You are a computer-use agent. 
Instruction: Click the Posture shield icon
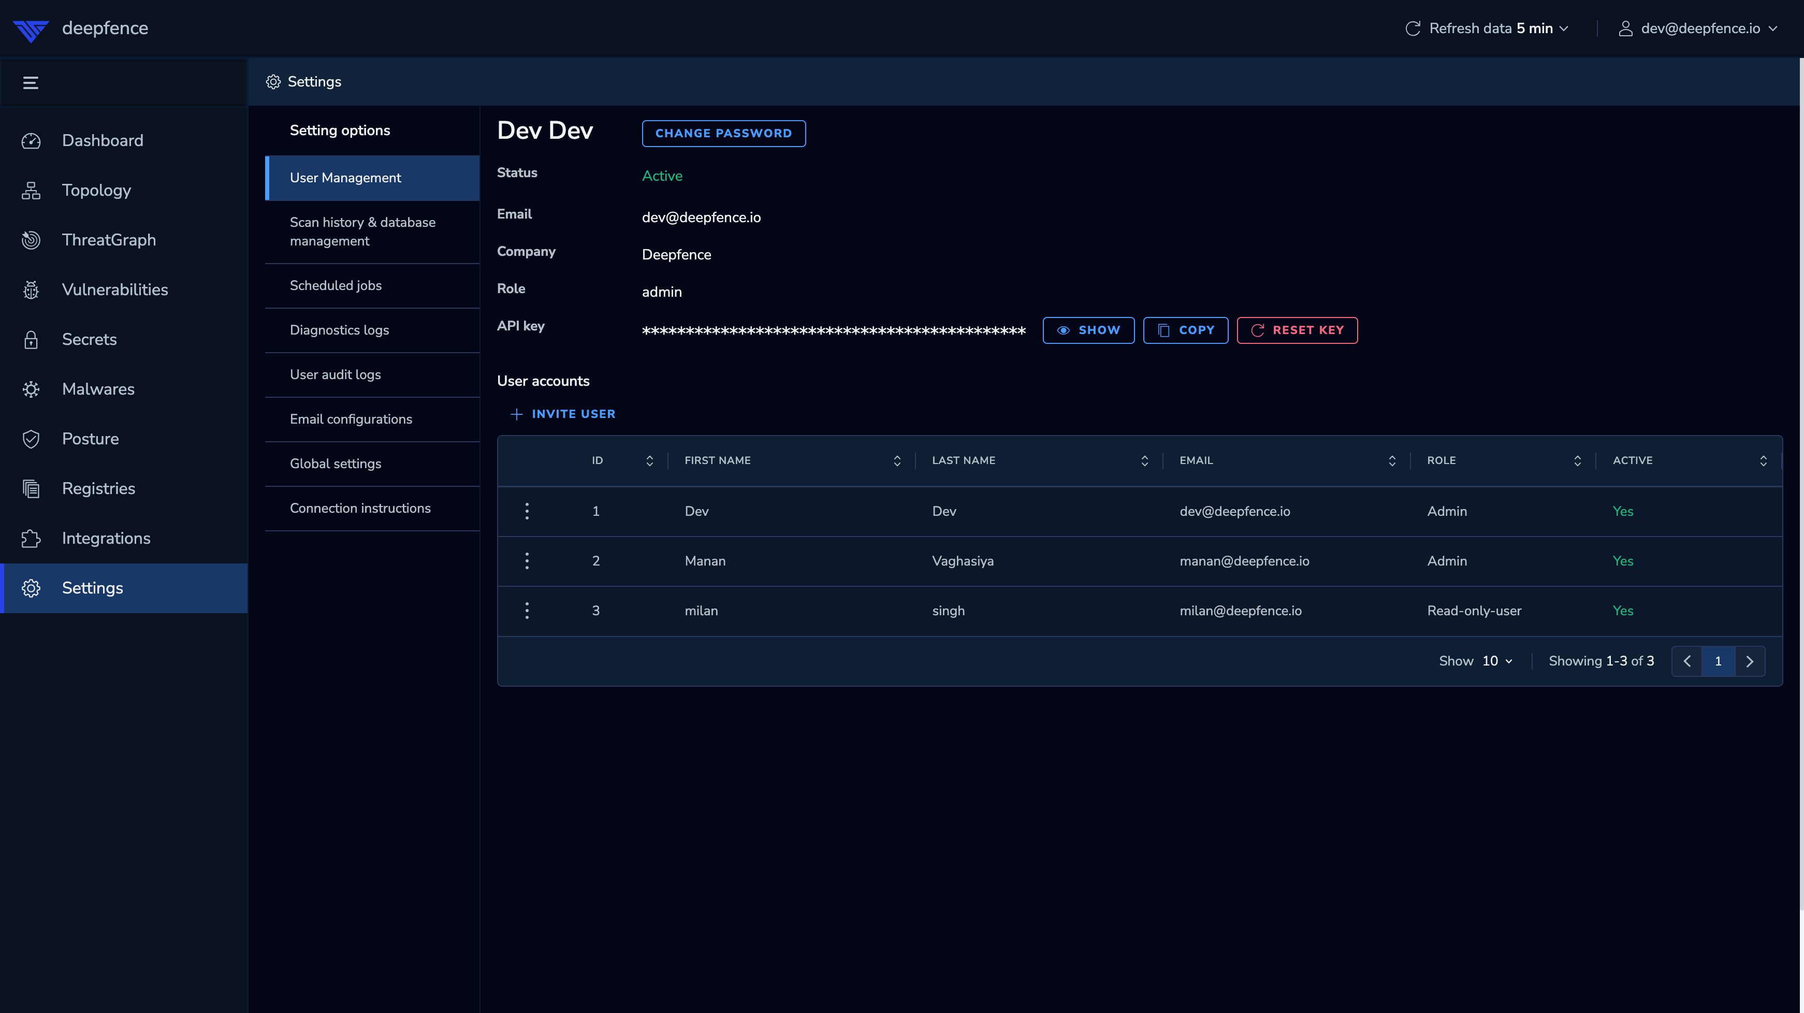pyautogui.click(x=31, y=439)
